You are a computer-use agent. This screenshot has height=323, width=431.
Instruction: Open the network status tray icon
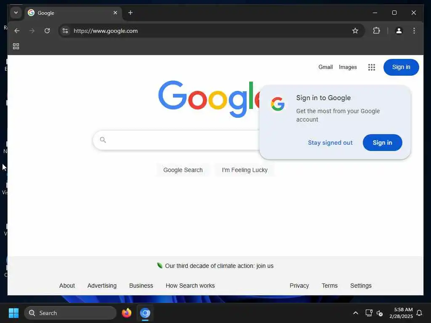pos(369,313)
